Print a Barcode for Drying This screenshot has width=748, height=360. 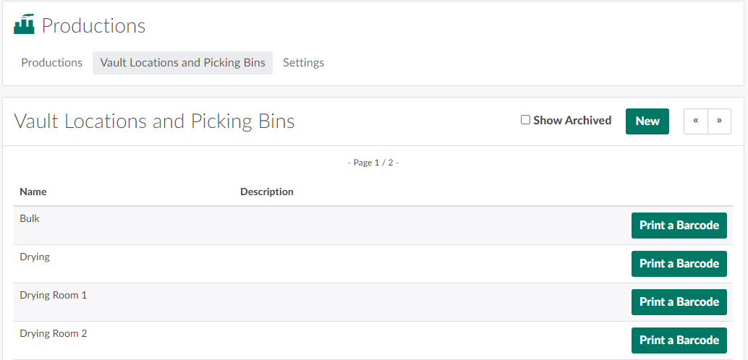point(679,264)
